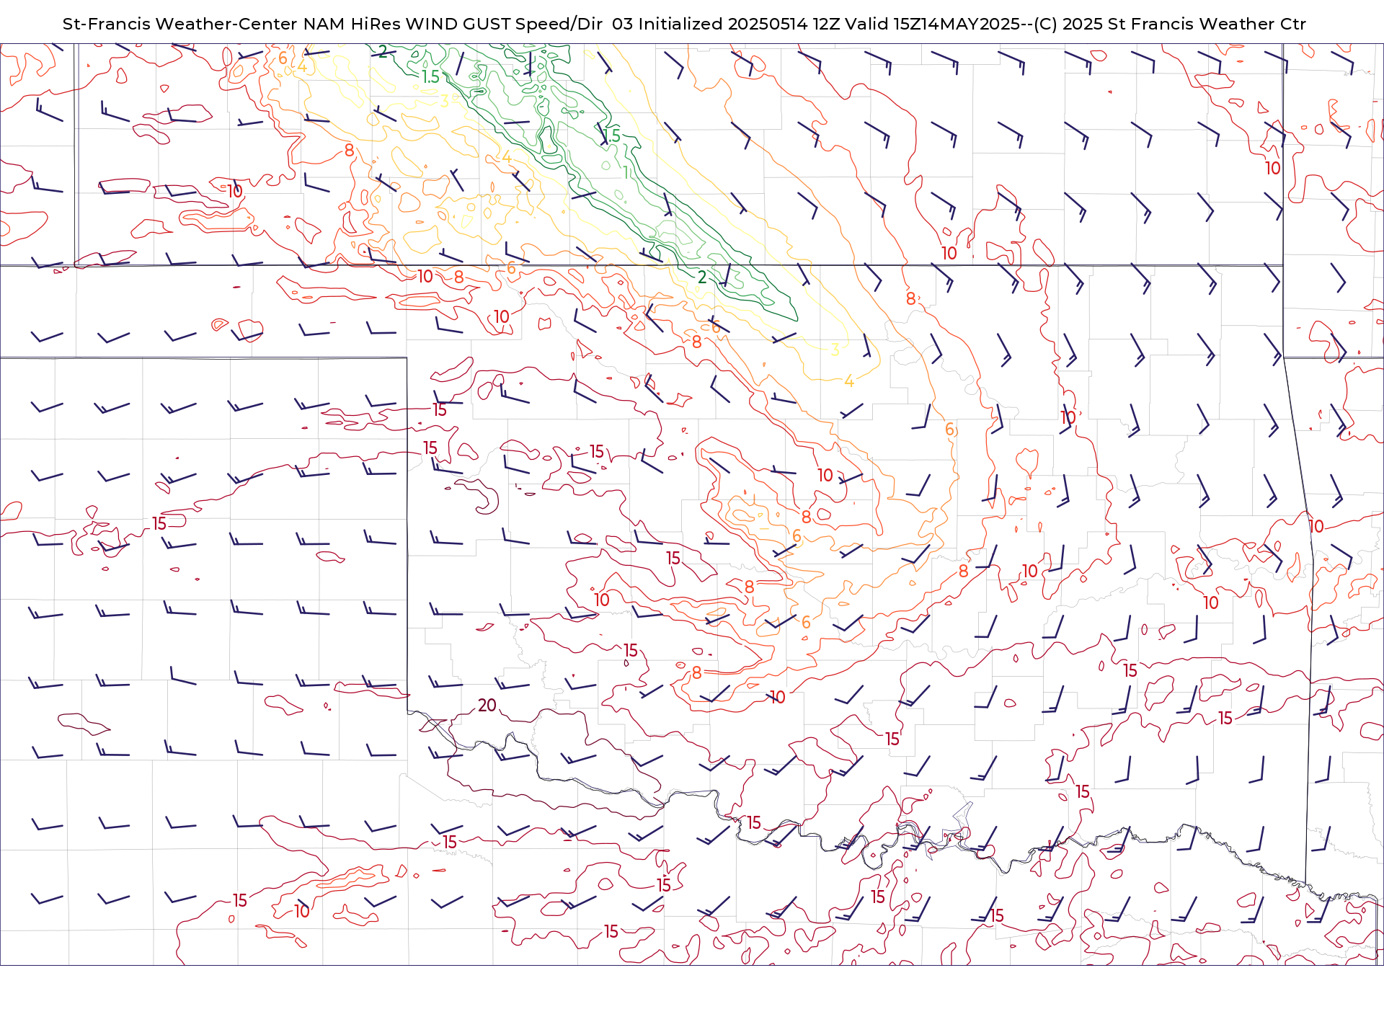Click the "20" contour label on the map

click(x=487, y=706)
